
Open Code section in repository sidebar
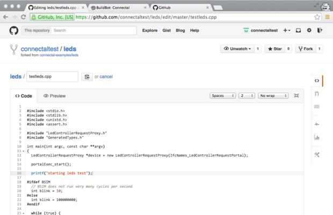pyautogui.click(x=317, y=81)
